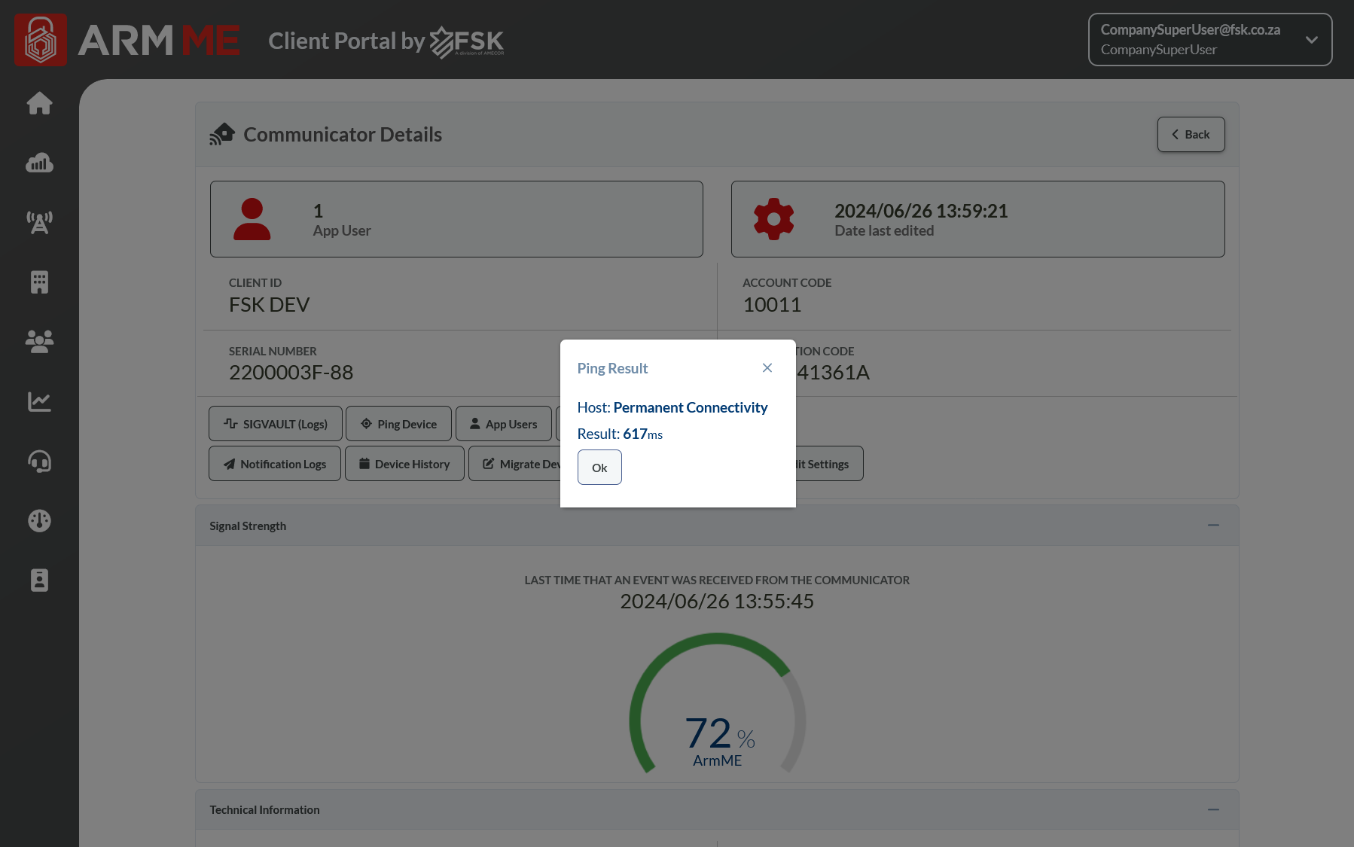This screenshot has width=1354, height=847.
Task: Select the line chart sidebar icon
Action: (39, 401)
